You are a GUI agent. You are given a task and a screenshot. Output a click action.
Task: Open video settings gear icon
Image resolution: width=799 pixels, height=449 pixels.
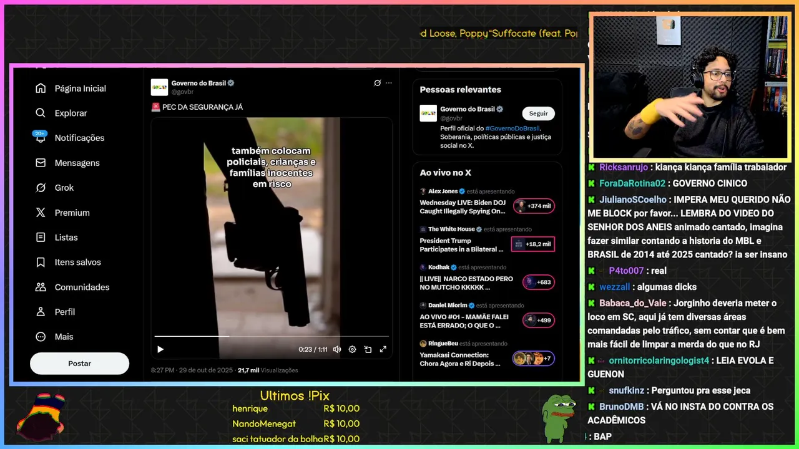(x=352, y=349)
